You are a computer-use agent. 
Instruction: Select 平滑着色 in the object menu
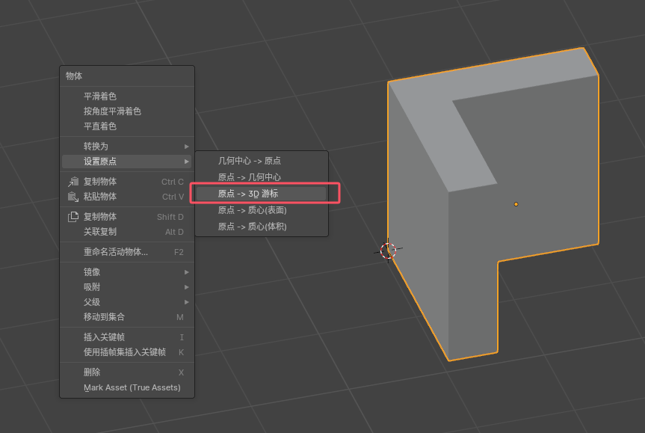click(x=127, y=96)
